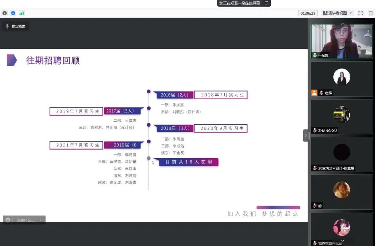Viewport: 375px width, 246px height.
Task: Collapse the participant panel with the right-edge arrow
Action: click(305, 136)
